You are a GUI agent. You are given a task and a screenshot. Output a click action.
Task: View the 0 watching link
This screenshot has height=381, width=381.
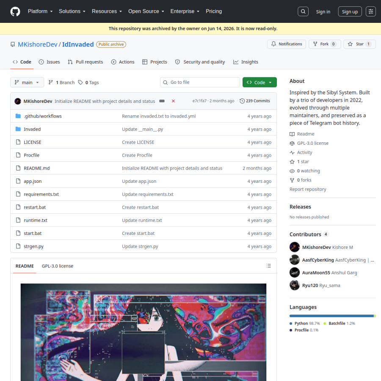pos(305,171)
